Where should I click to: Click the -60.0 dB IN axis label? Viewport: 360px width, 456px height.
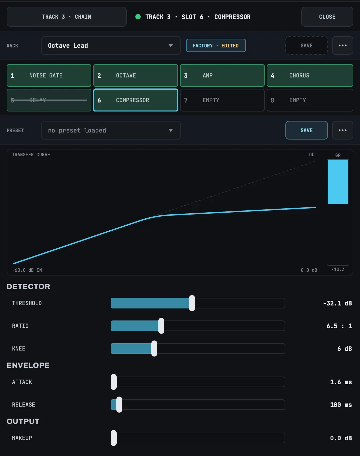tap(27, 270)
